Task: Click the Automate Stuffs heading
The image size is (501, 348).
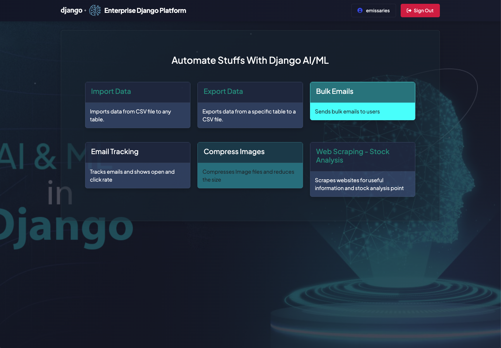Action: 250,61
